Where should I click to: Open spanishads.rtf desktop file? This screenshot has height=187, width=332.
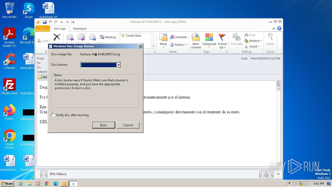[48, 10]
